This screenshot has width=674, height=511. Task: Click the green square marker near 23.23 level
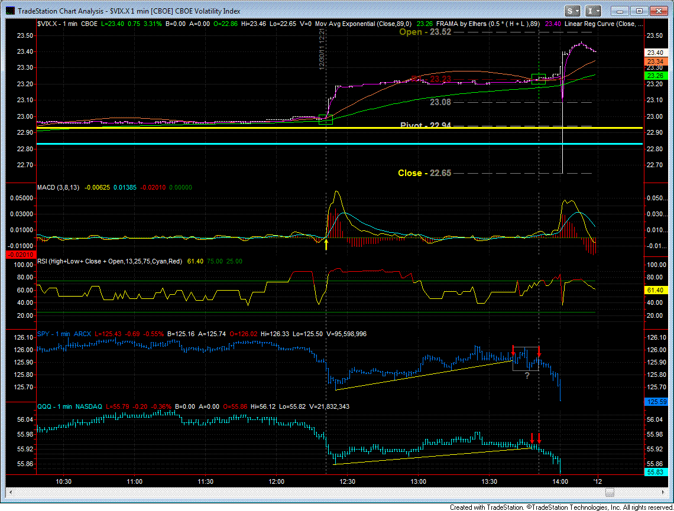(539, 79)
